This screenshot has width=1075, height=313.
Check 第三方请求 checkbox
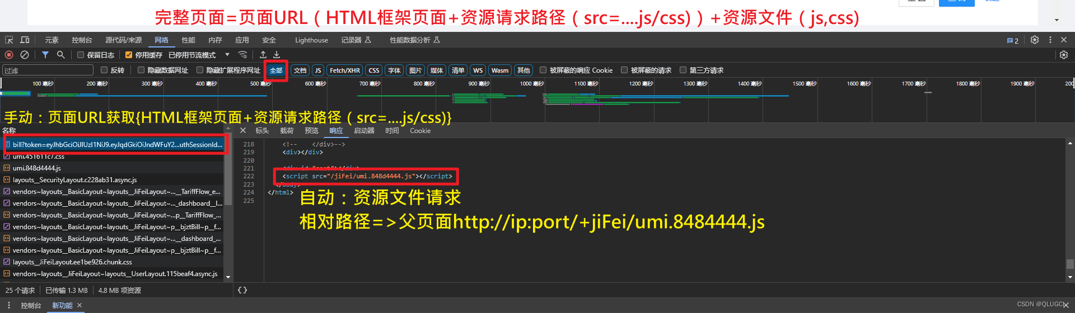(x=683, y=70)
